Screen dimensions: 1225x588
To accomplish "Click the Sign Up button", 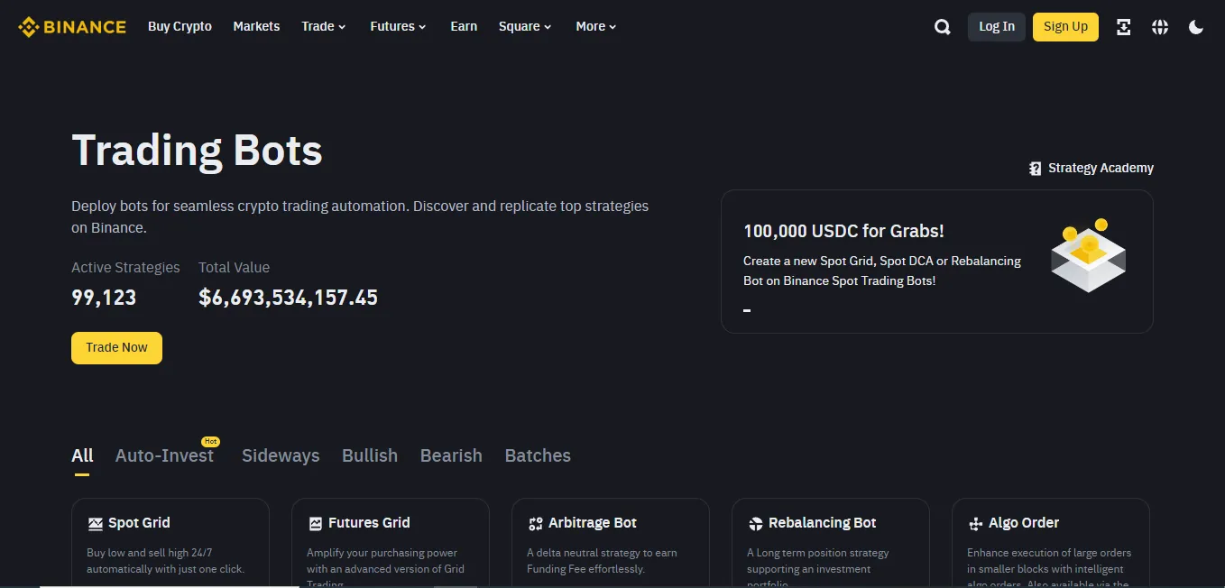I will click(1065, 27).
